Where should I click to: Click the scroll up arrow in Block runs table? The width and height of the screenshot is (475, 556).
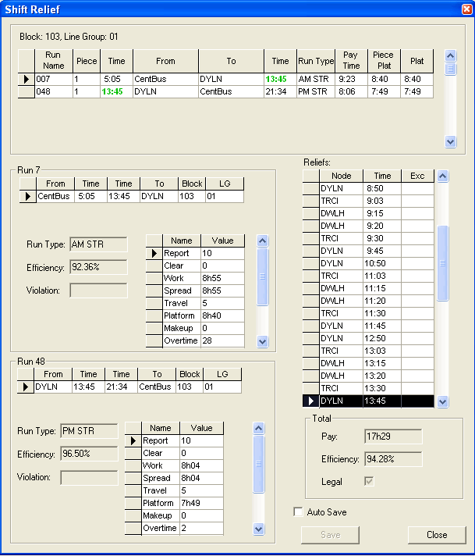point(450,55)
